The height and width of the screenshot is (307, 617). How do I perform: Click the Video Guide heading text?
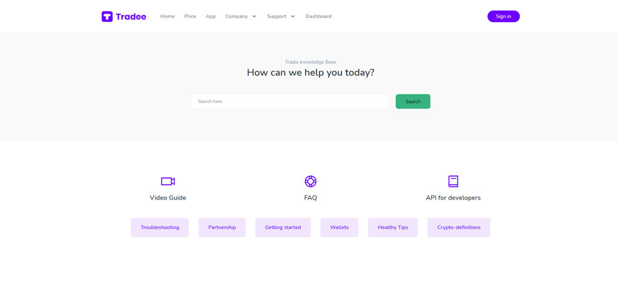click(x=168, y=198)
